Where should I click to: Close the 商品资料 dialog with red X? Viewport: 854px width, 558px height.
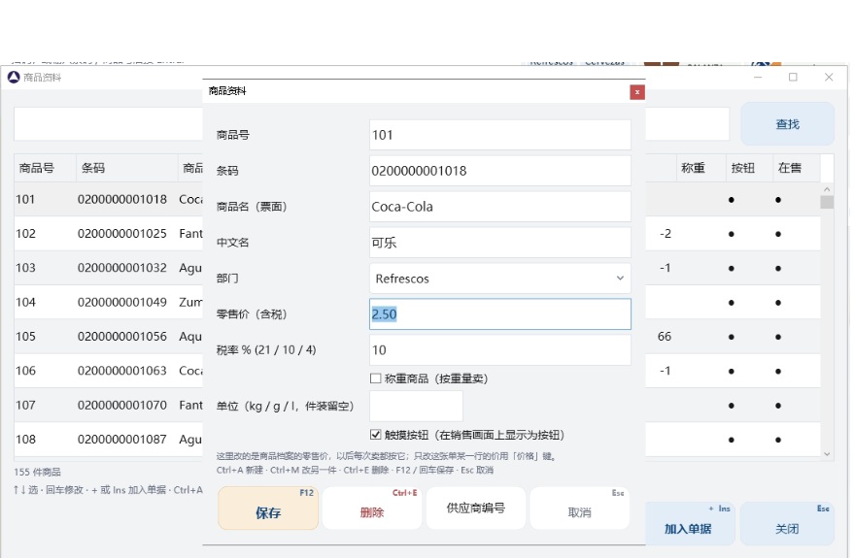coord(636,92)
